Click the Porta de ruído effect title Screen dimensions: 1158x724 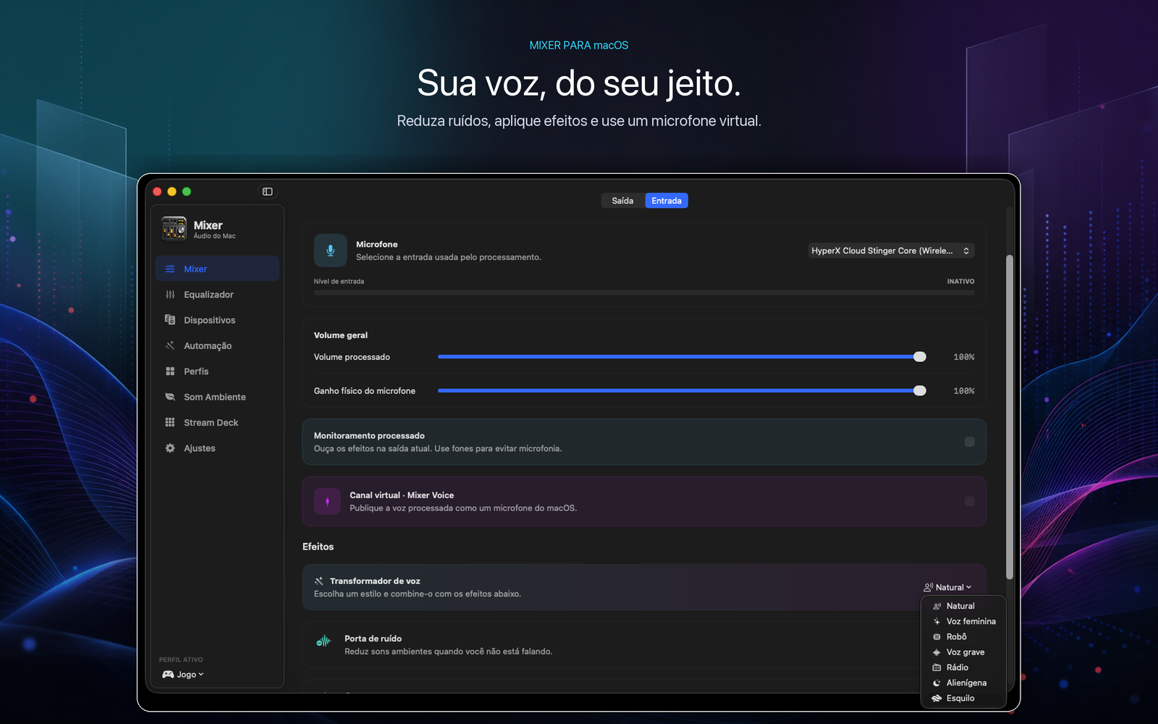pos(373,639)
